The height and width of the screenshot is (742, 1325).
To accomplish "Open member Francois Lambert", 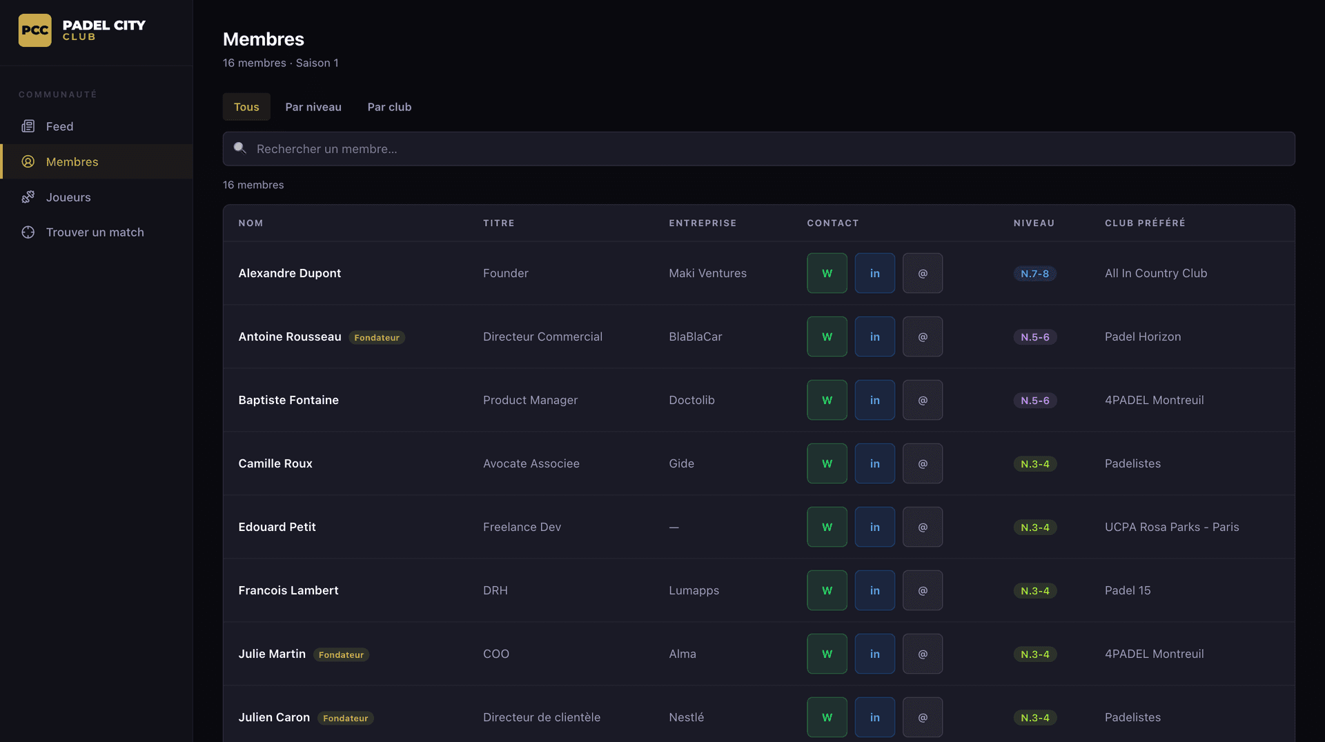I will [x=288, y=590].
